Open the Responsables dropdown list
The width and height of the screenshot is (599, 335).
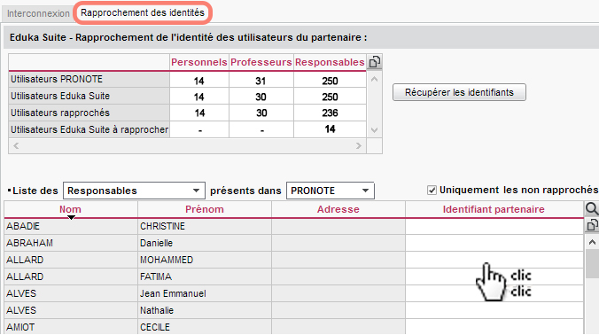pos(134,191)
